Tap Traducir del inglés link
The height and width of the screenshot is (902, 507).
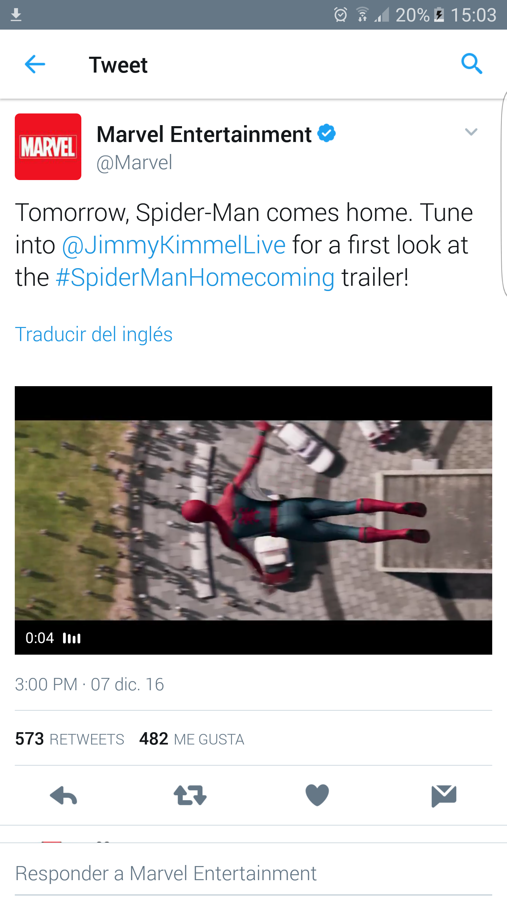click(x=94, y=334)
